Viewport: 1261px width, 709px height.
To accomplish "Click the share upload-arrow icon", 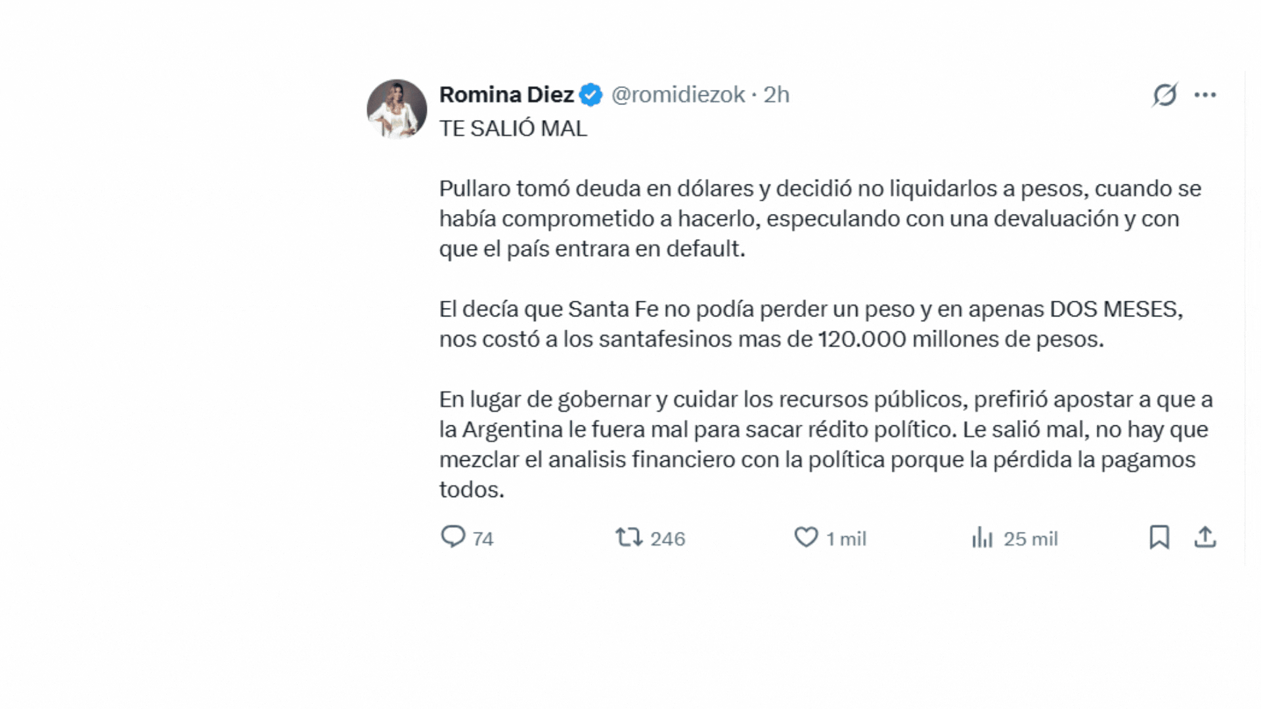I will click(x=1205, y=537).
